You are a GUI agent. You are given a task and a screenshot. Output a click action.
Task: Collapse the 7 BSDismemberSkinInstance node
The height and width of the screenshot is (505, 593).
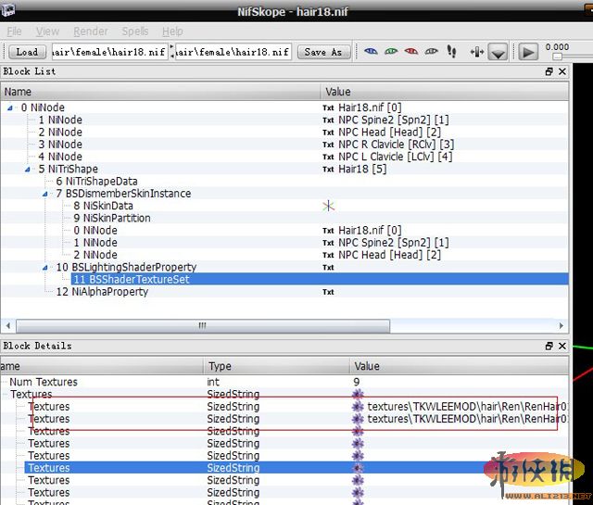click(x=46, y=194)
